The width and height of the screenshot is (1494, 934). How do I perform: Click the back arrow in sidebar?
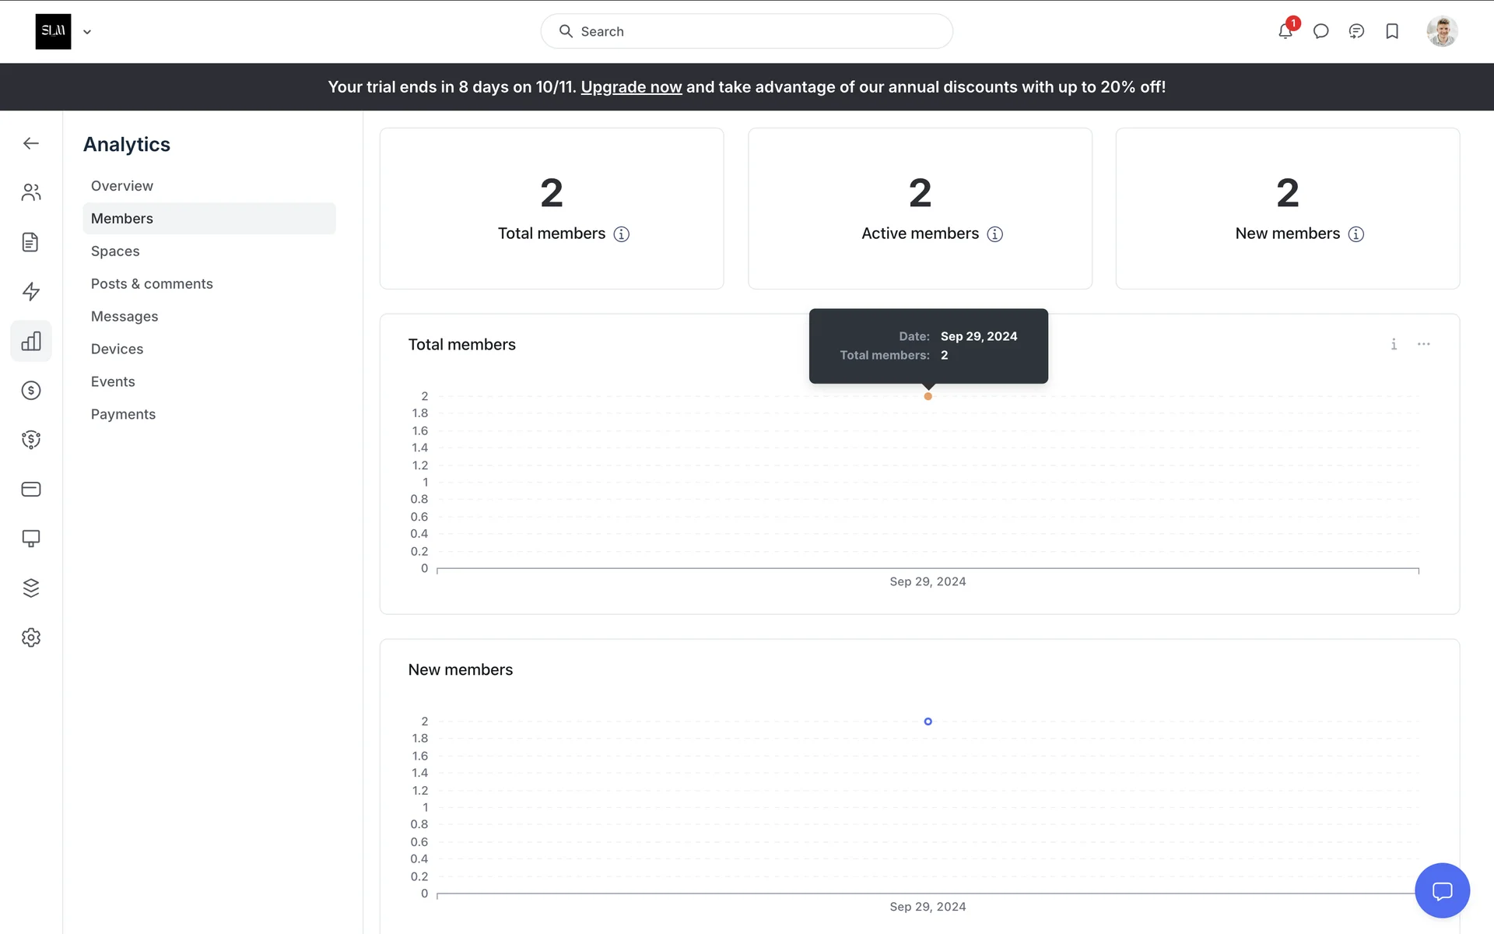coord(31,143)
